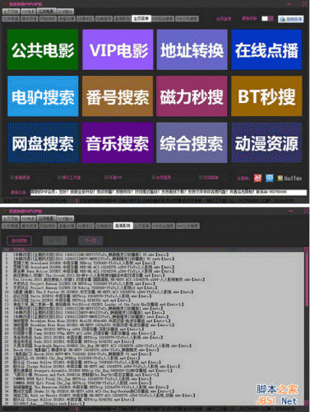Click the JiaThis share link
This screenshot has height=412, width=310.
point(289,178)
